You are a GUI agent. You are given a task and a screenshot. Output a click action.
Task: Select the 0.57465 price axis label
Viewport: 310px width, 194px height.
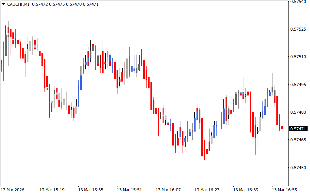pyautogui.click(x=298, y=140)
